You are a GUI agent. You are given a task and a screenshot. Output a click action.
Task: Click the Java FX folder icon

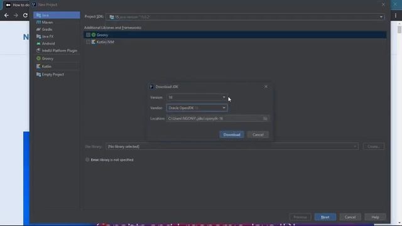(38, 36)
